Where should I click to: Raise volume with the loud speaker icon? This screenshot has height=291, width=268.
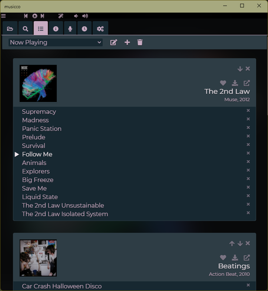tap(85, 16)
